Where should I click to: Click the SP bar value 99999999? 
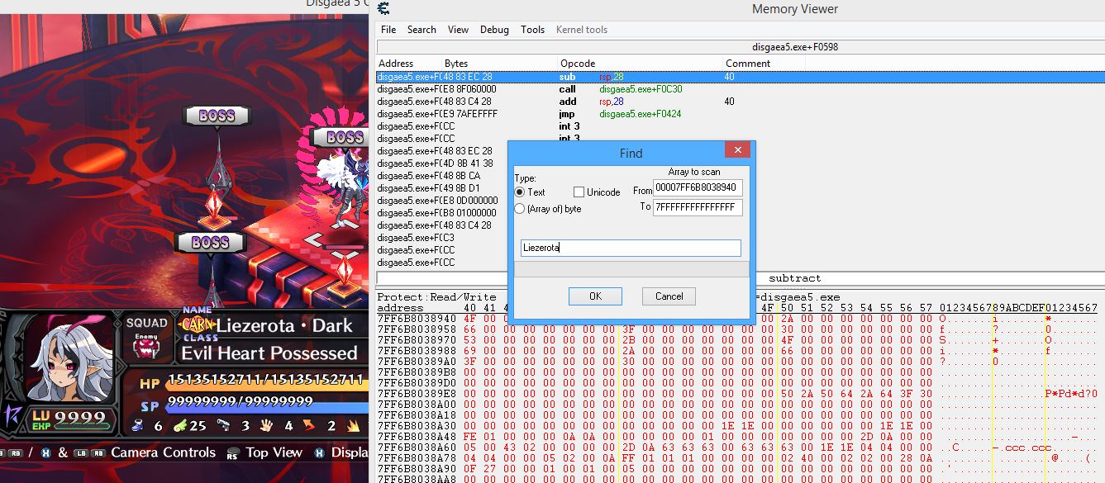240,402
